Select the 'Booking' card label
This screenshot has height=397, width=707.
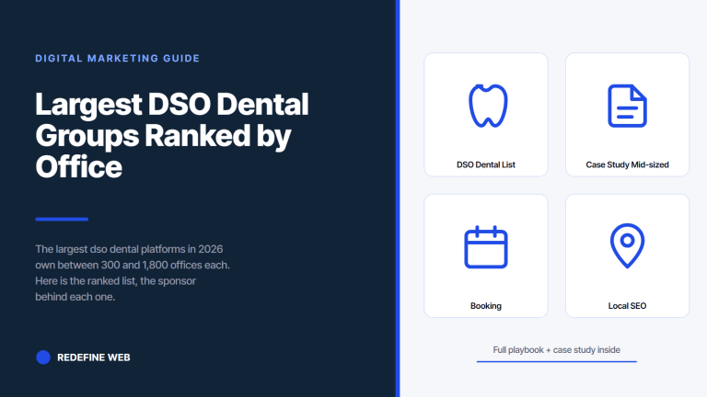pos(486,306)
